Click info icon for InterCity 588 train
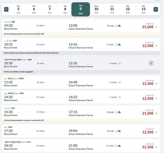Screen dimensions: 164x153 (x=116, y=26)
